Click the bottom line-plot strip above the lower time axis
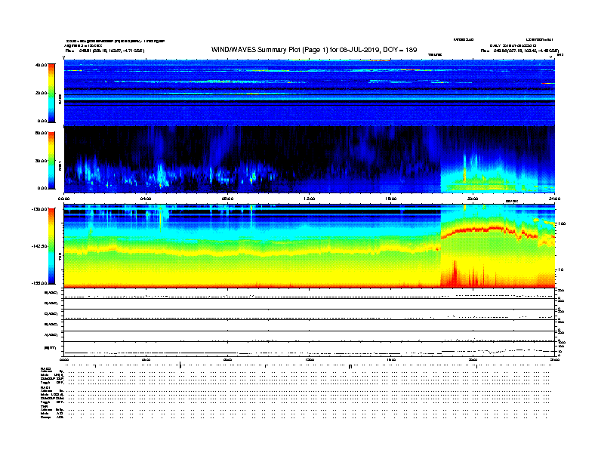This screenshot has width=598, height=462. [310, 349]
